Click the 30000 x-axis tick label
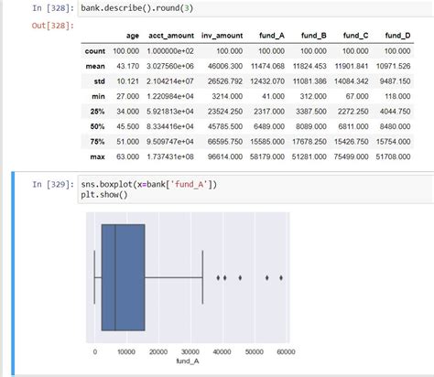This screenshot has width=434, height=377. pos(190,352)
